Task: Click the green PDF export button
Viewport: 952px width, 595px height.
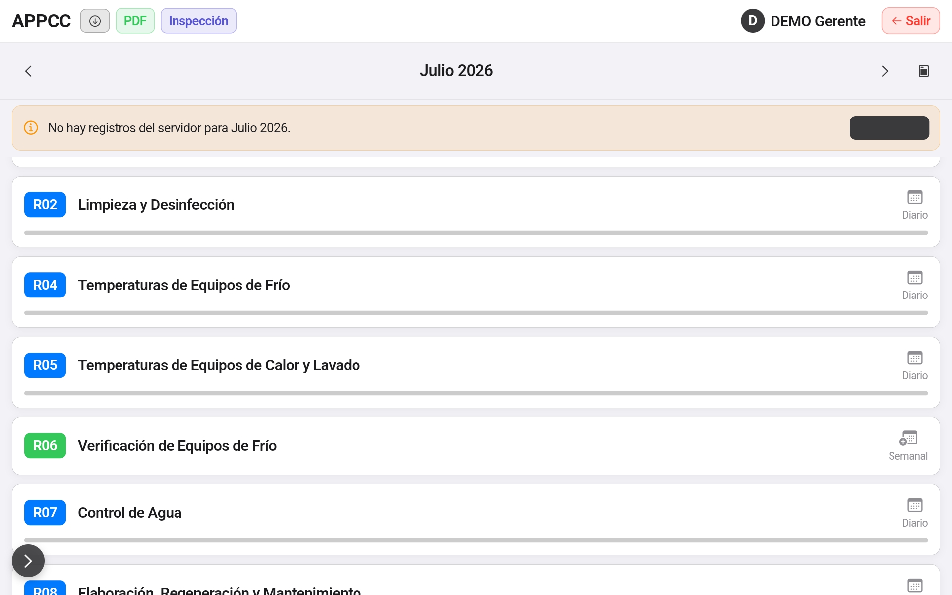Action: (135, 21)
